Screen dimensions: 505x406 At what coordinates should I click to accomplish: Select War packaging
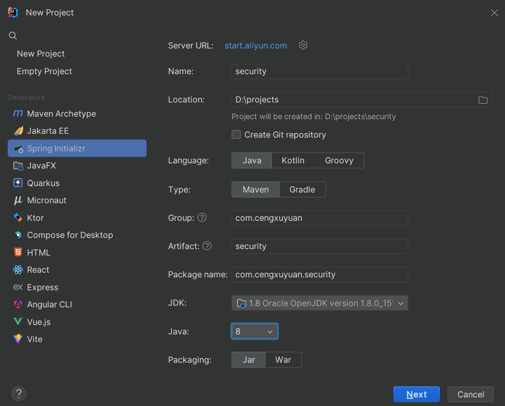point(283,360)
